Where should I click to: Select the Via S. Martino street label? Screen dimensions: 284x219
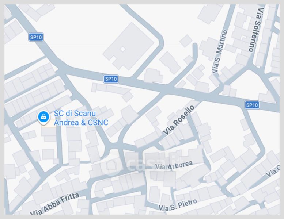tap(220, 52)
